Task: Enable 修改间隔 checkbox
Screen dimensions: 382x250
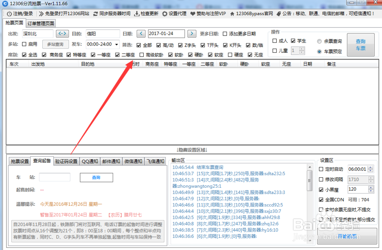Action: (321, 180)
